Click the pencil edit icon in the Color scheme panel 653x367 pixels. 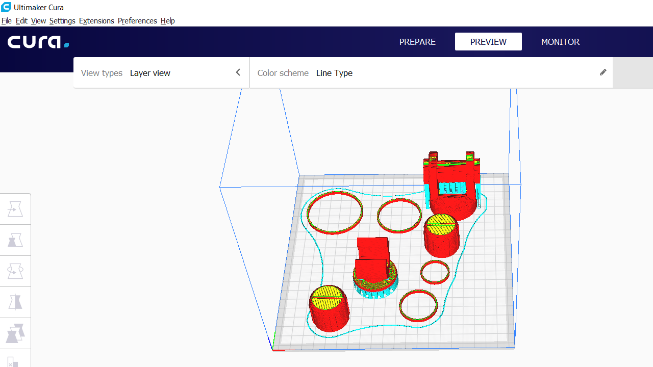(x=603, y=72)
